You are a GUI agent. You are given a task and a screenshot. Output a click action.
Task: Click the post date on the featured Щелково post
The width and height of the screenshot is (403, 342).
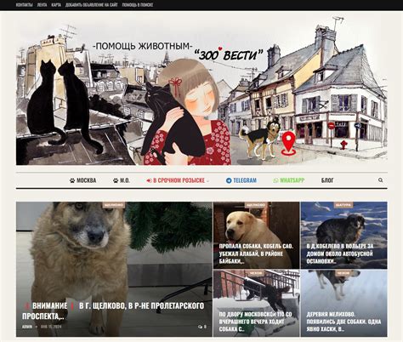[51, 327]
